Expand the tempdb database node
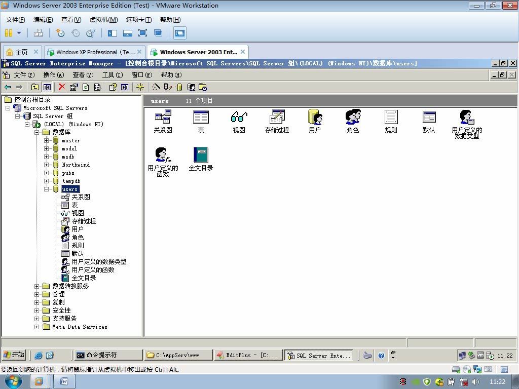 click(46, 181)
